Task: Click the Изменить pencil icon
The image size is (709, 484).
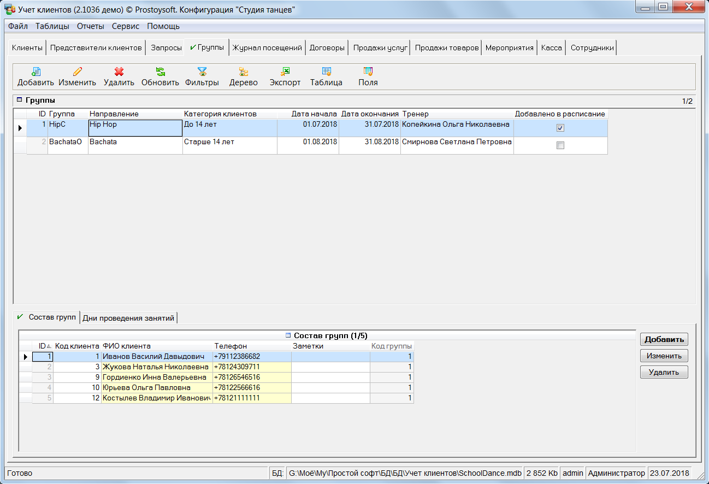Action: [78, 72]
